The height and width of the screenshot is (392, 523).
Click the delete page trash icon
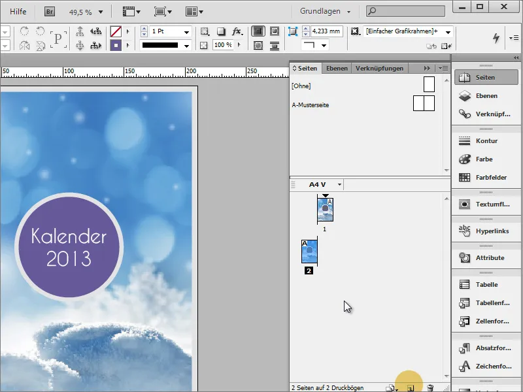[x=430, y=388]
